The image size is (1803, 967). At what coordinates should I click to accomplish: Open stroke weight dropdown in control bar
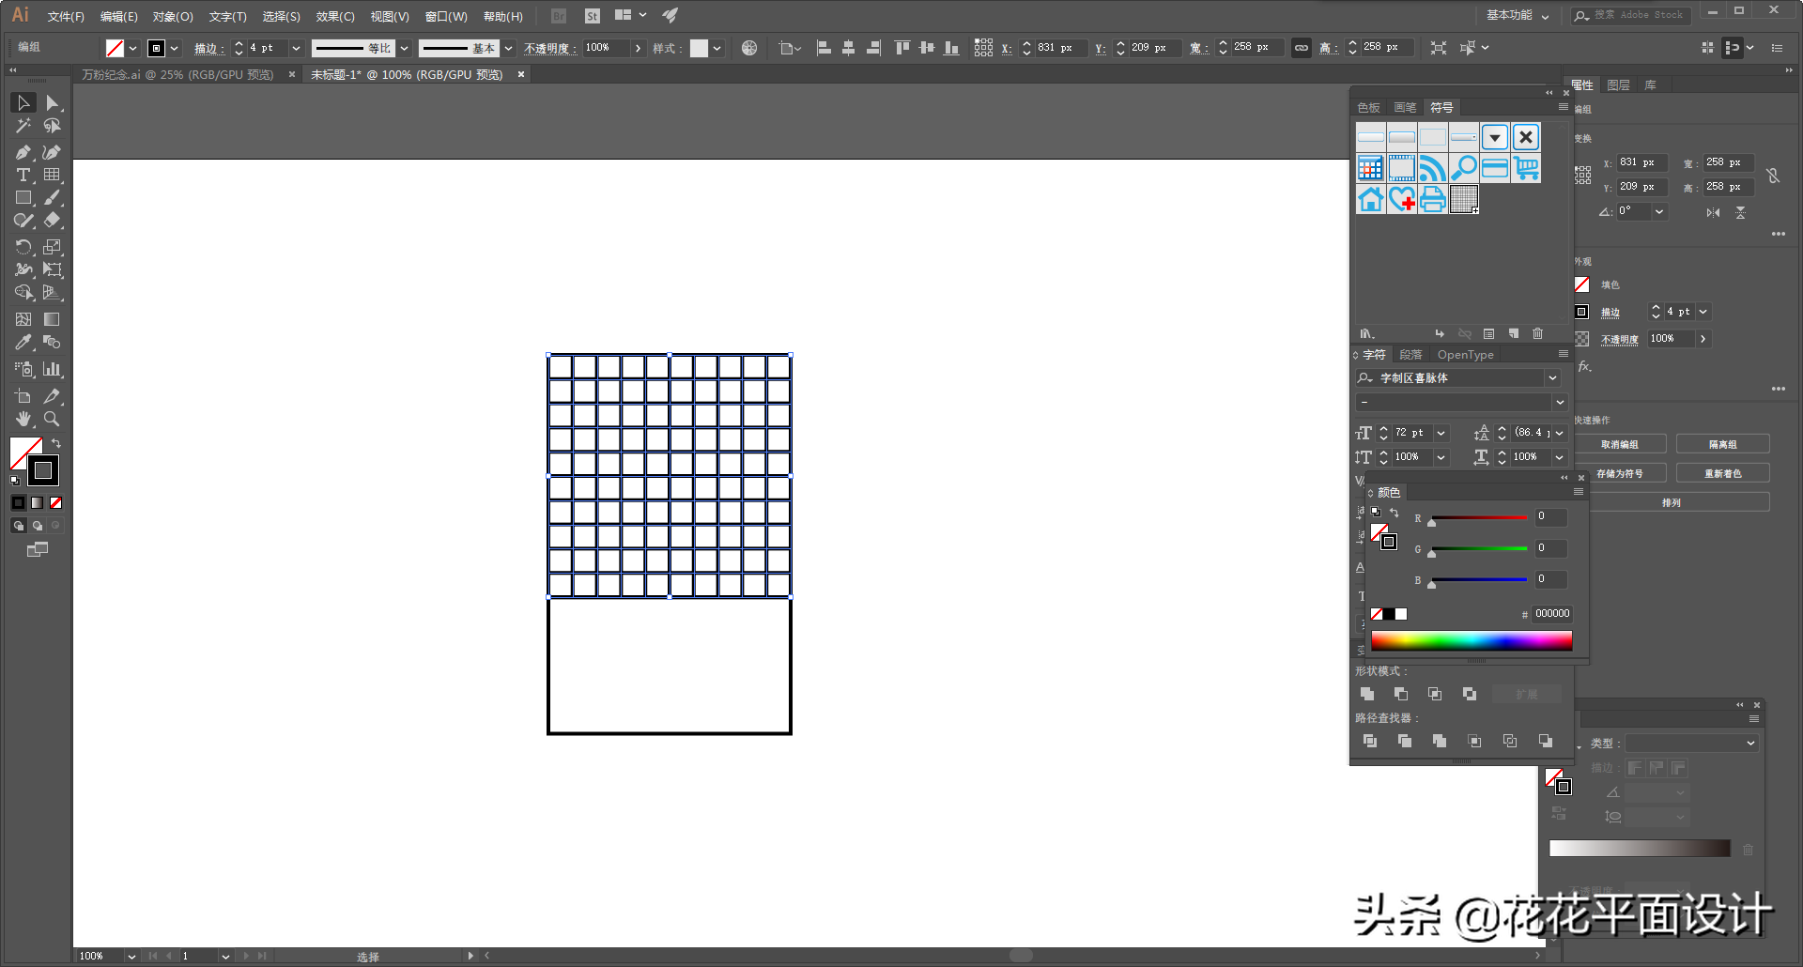pyautogui.click(x=297, y=48)
